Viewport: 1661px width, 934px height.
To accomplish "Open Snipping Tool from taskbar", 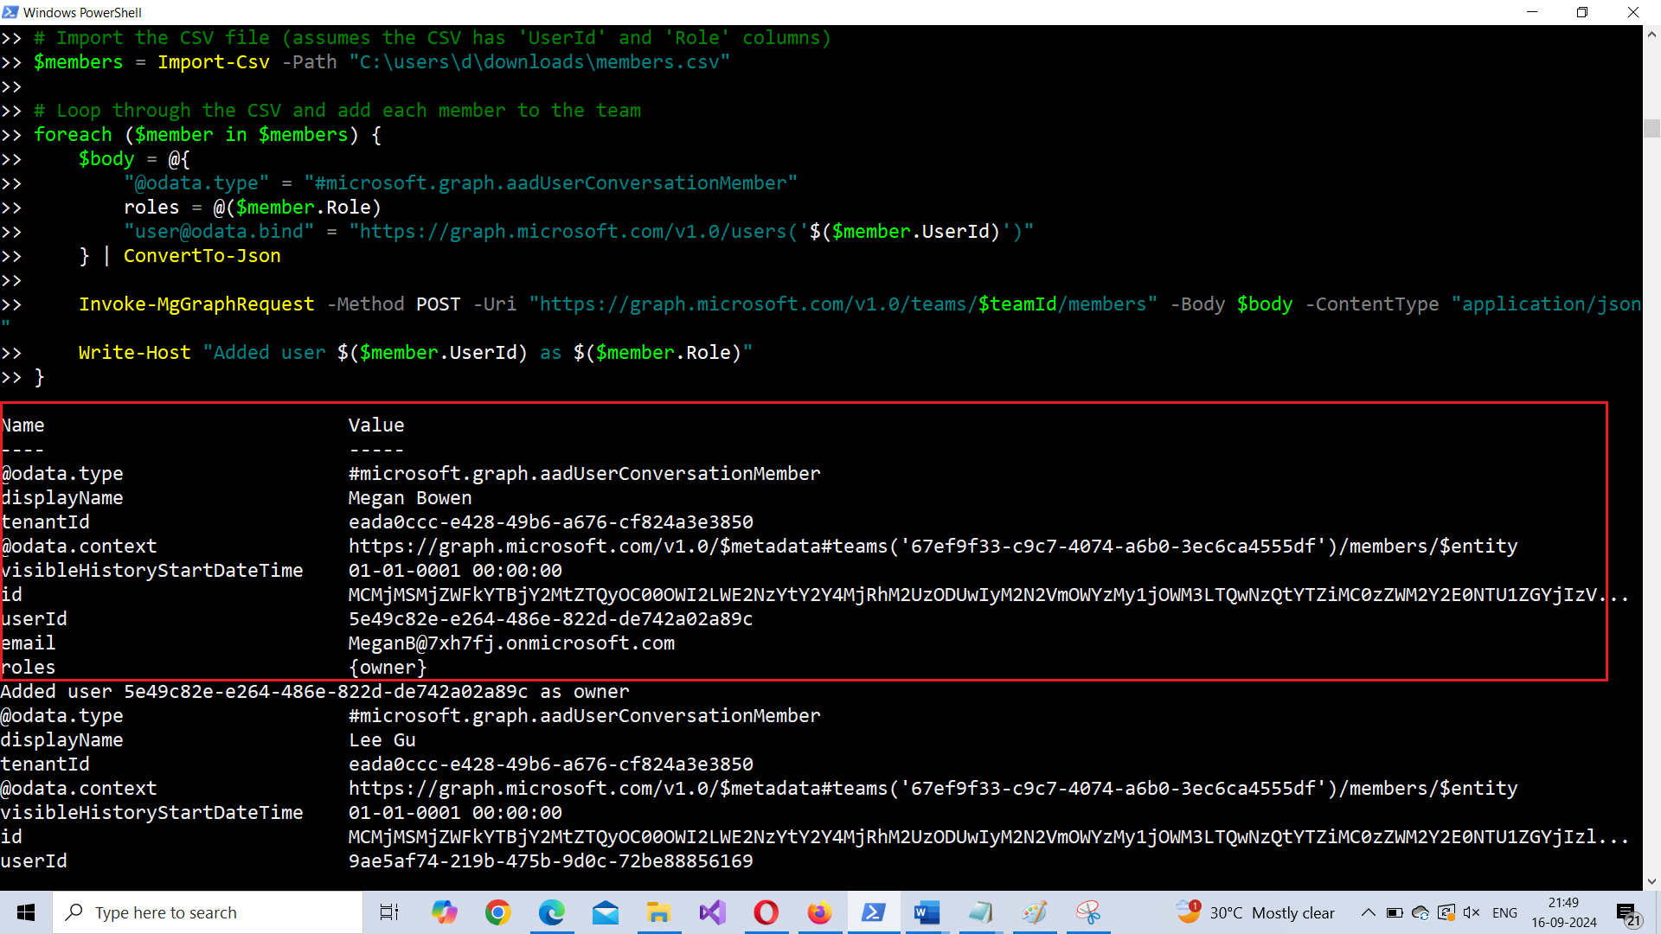I will [1088, 912].
